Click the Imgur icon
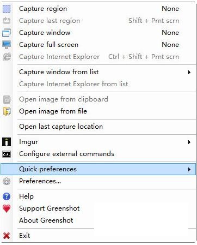197x245 pixels. tap(7, 142)
